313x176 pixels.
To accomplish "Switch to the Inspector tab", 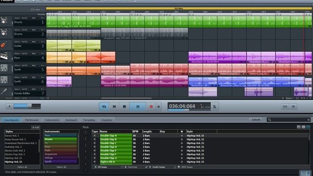I will [107, 120].
